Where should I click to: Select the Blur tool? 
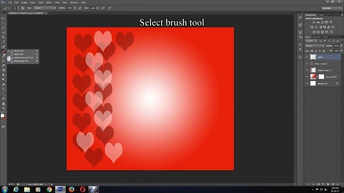click(x=3, y=75)
